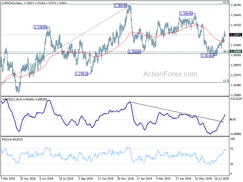243x182 pixels.
Task: Click the 1.30265 price axis value
Action: (236, 55)
